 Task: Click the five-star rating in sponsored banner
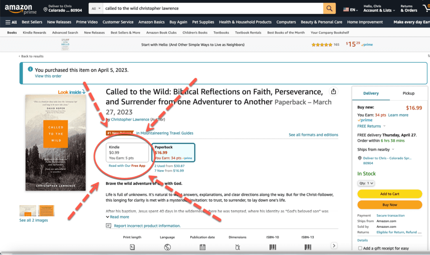click(x=322, y=44)
